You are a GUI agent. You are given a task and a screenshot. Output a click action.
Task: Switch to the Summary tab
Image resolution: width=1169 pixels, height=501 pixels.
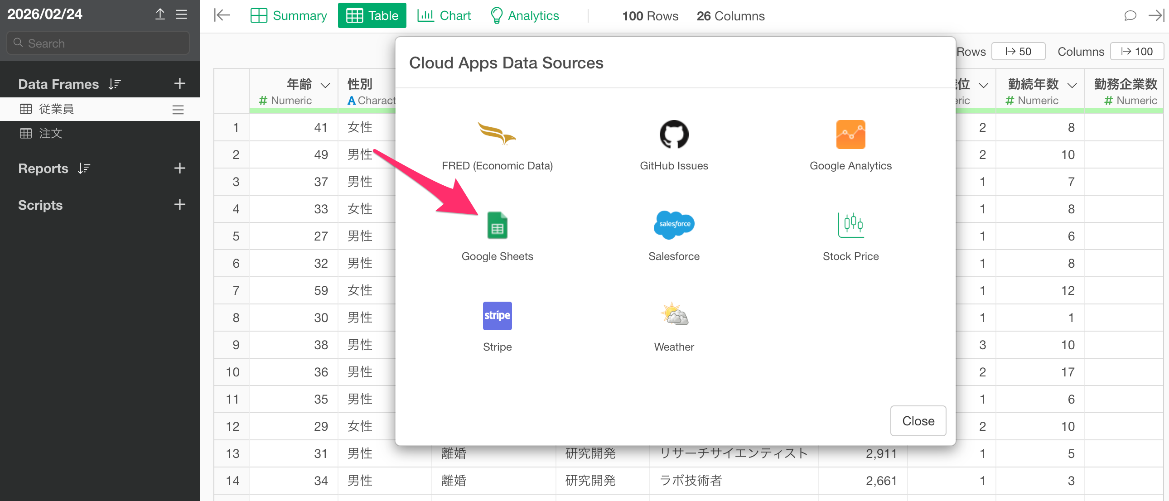289,16
